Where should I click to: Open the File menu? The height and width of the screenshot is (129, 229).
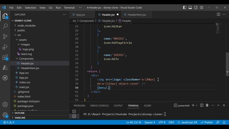tap(11, 8)
